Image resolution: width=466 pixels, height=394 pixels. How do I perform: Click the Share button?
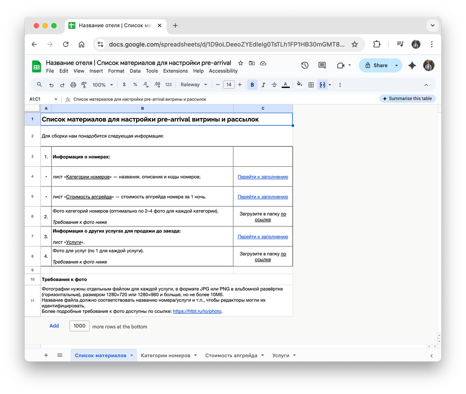[x=375, y=66]
